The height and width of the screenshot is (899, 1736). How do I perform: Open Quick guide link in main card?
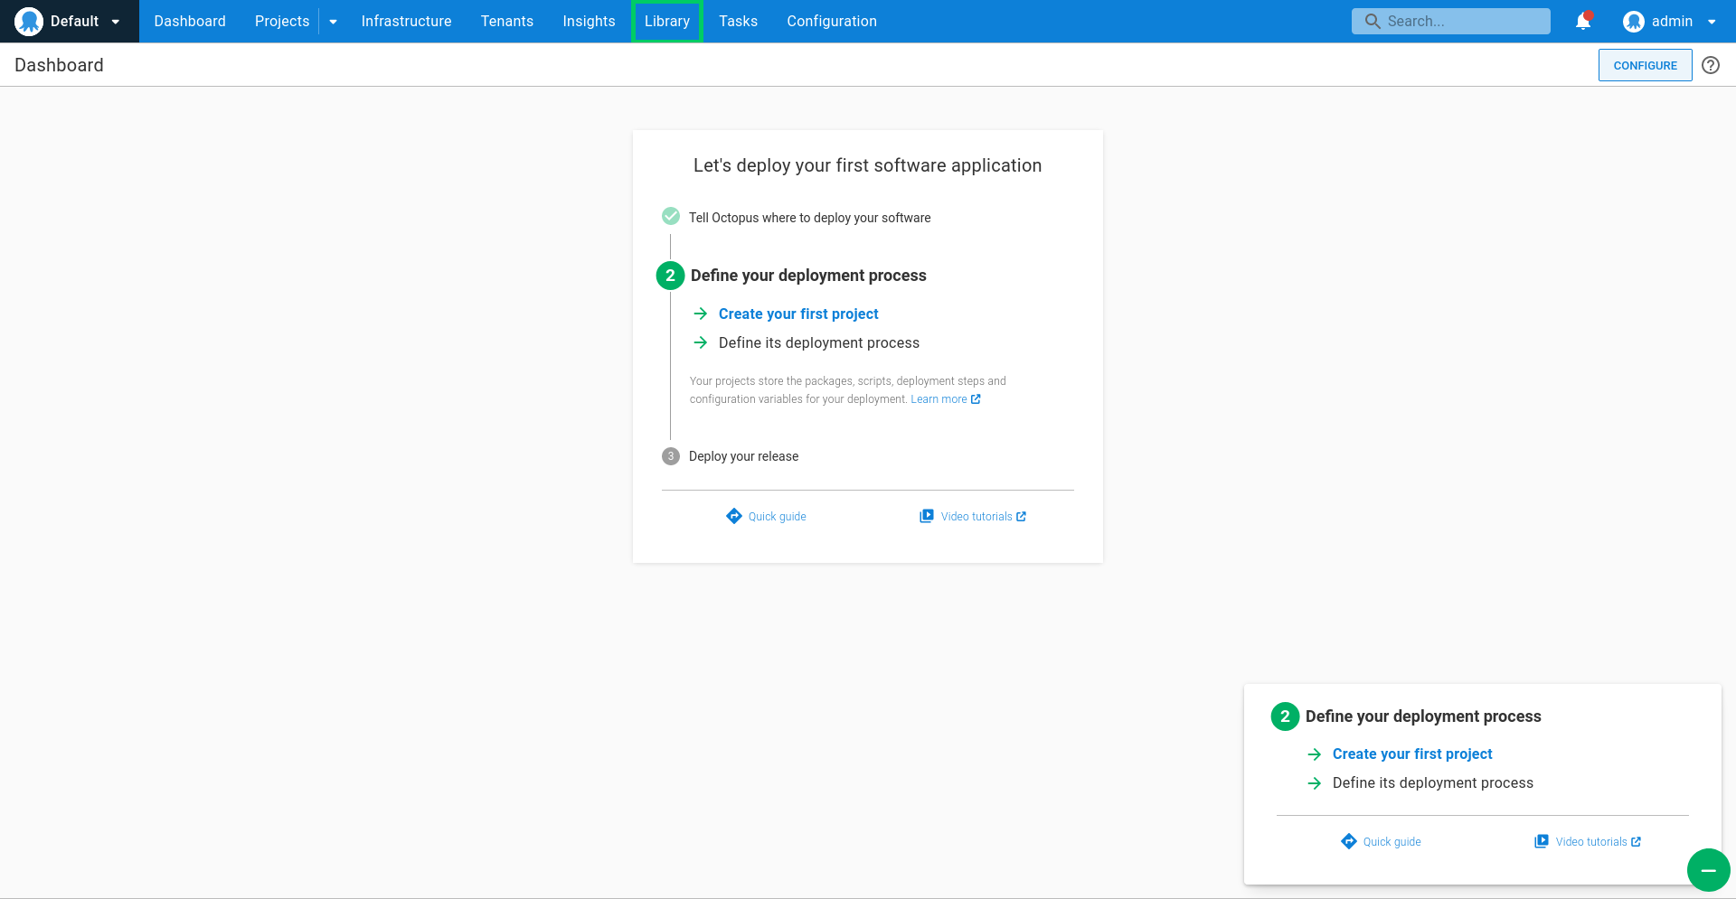[777, 517]
